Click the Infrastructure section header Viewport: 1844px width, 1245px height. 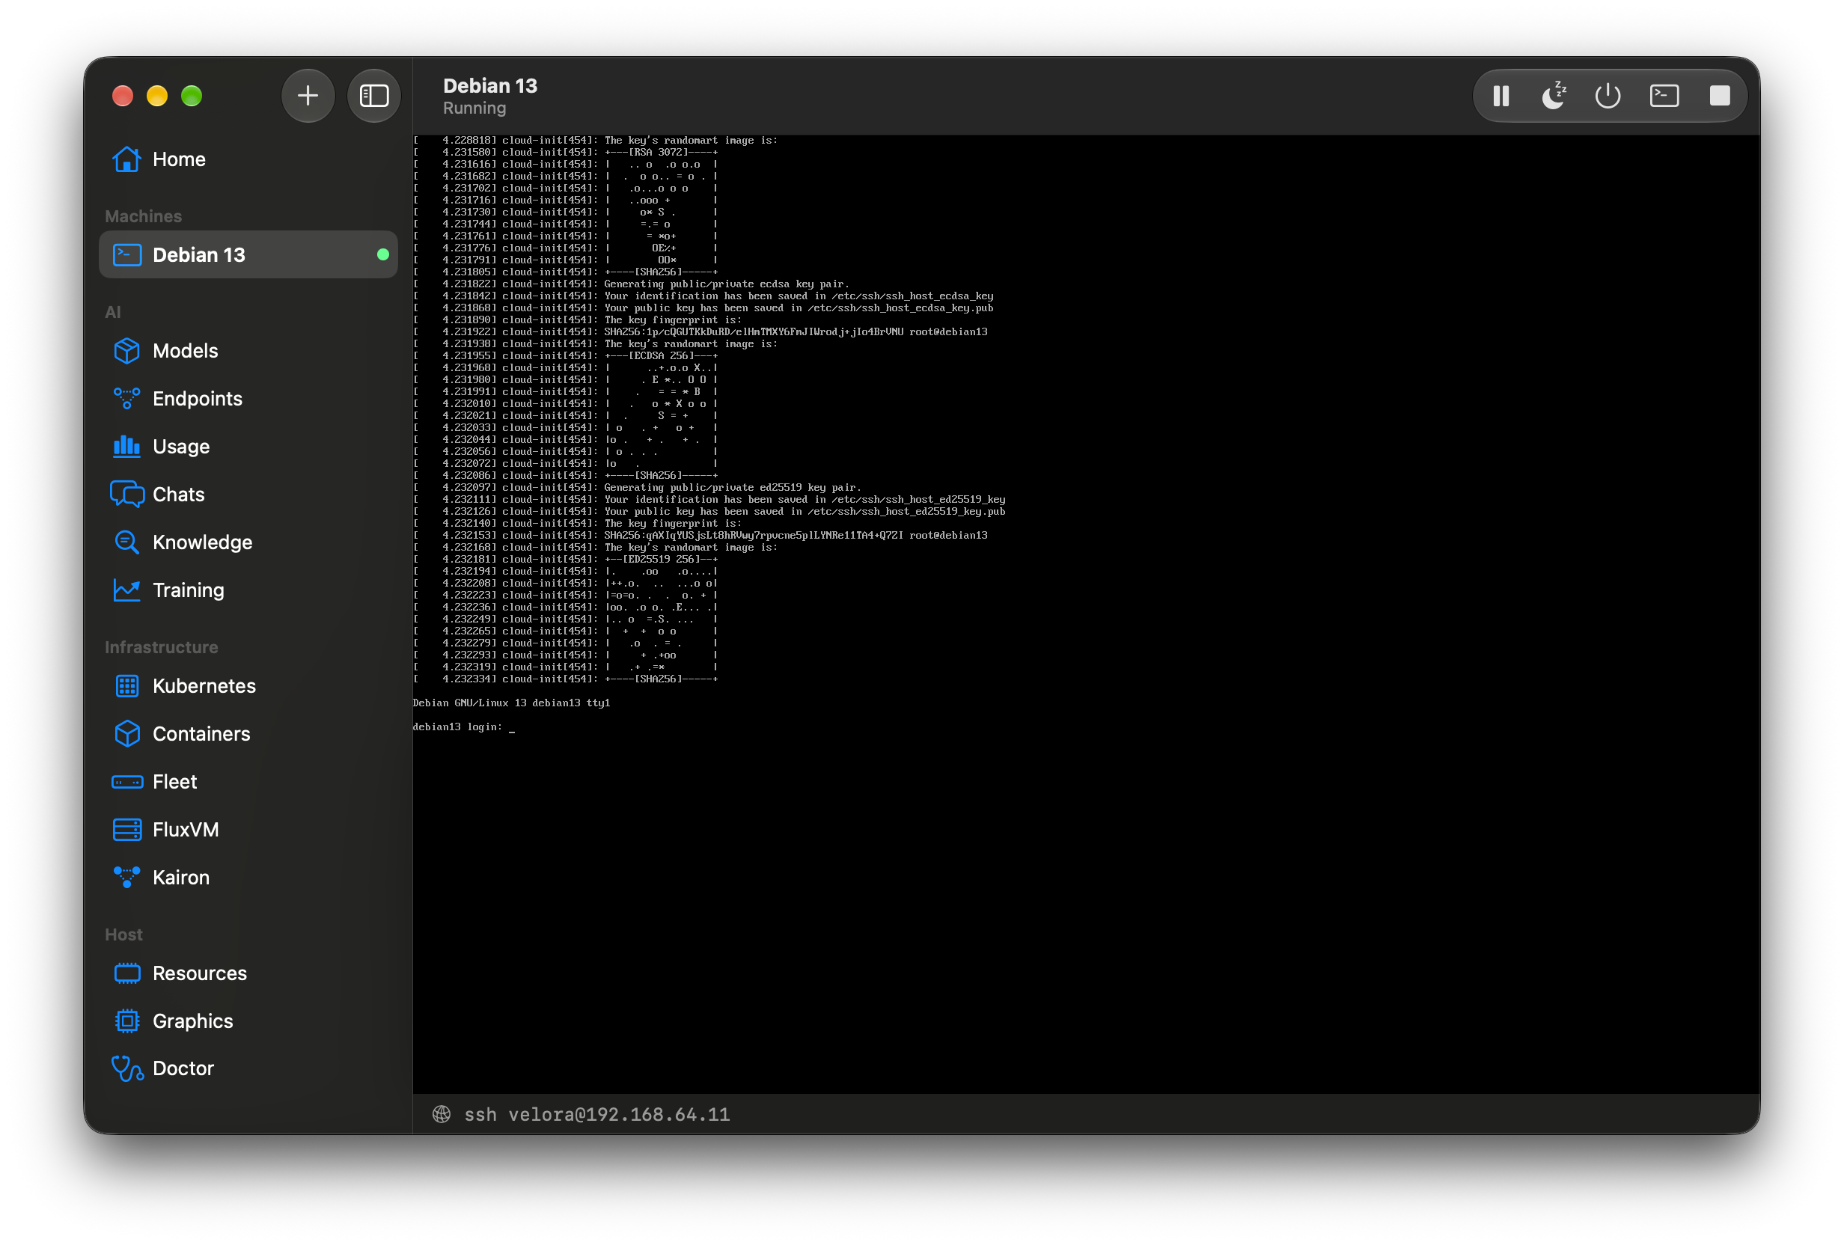[x=161, y=647]
